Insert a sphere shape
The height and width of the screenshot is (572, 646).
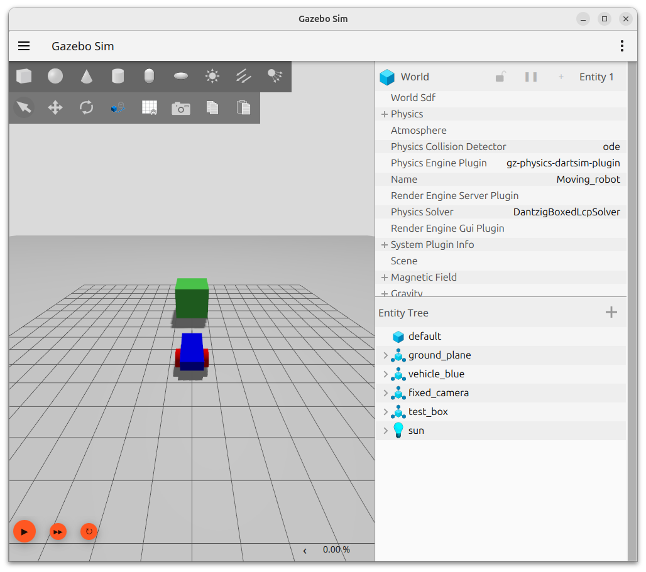pos(55,77)
